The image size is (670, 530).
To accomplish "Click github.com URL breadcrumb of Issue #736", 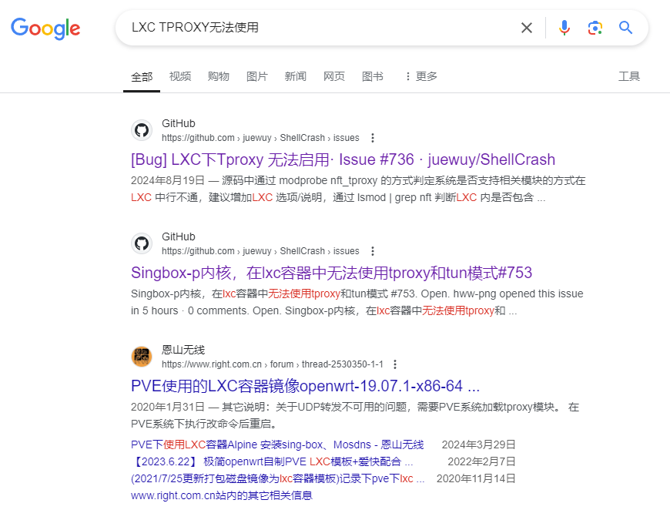I will (x=260, y=138).
